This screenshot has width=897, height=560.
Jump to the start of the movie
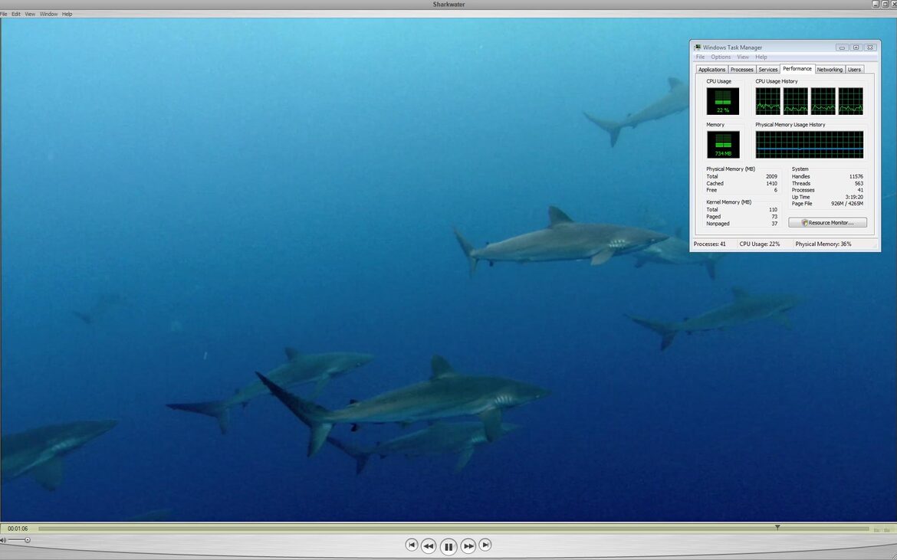pyautogui.click(x=411, y=545)
